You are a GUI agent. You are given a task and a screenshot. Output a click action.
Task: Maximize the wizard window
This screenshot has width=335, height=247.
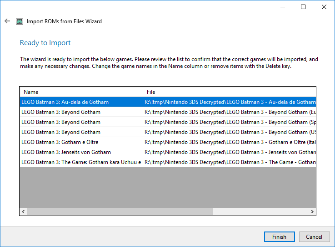point(303,7)
